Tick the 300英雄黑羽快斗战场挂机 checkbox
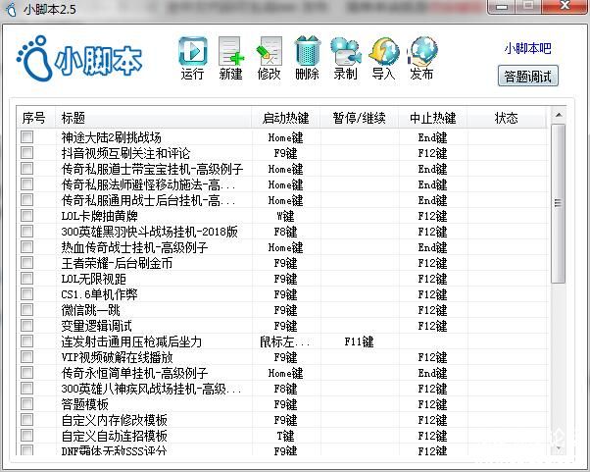The height and width of the screenshot is (472, 590). 27,232
